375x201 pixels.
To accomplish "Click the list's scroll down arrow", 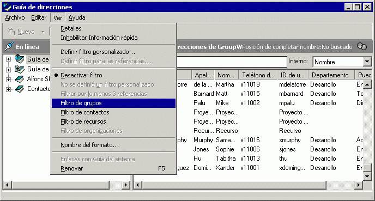I will (x=367, y=176).
